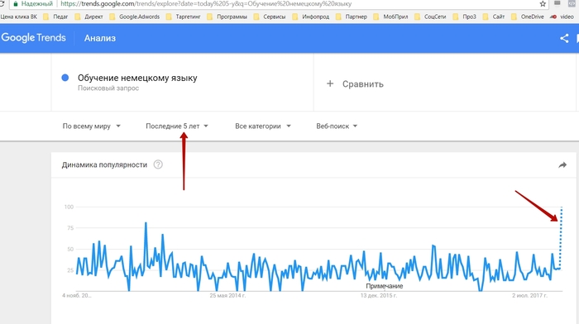This screenshot has width=579, height=324.
Task: Click the 13 дек. 2015 г. axis label
Action: click(x=379, y=296)
